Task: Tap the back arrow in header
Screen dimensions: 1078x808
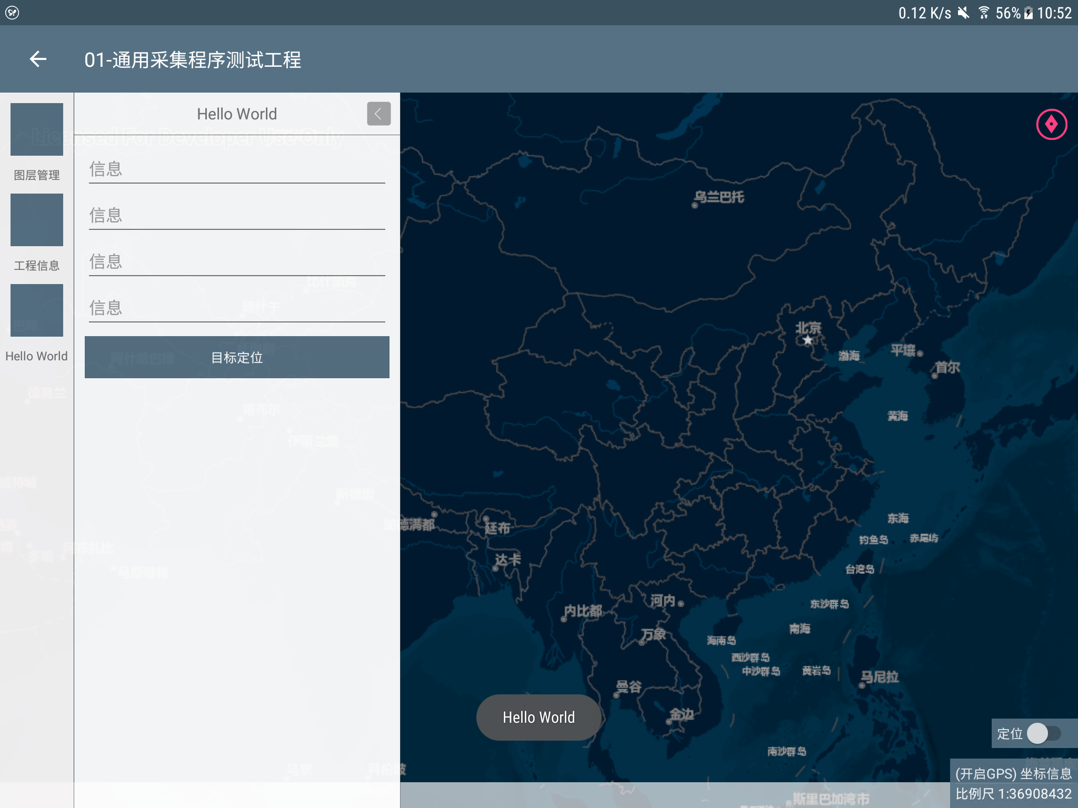Action: point(38,59)
